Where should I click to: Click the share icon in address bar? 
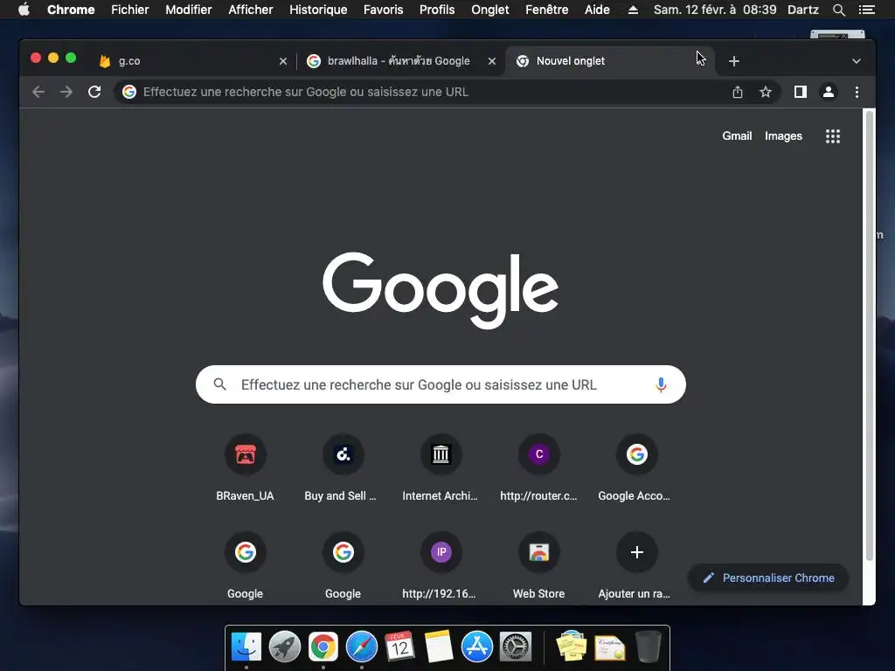(x=738, y=92)
